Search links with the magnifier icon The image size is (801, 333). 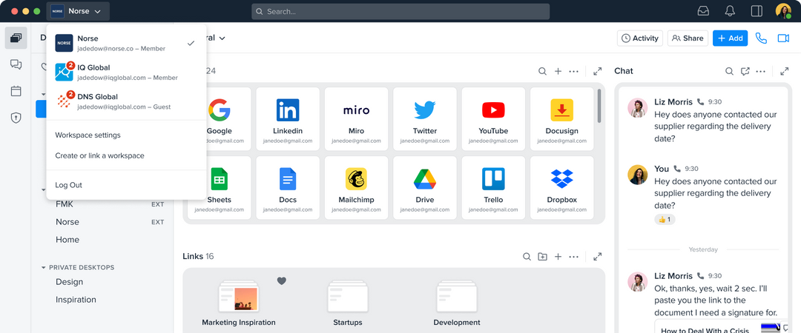527,257
